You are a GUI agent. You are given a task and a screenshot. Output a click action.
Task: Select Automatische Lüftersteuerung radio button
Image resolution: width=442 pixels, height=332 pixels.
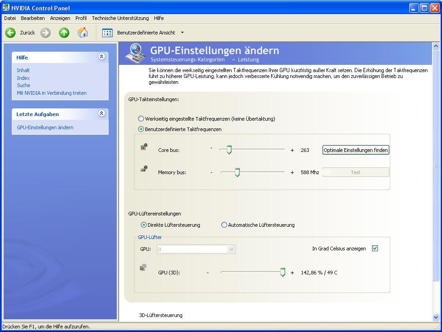[224, 225]
